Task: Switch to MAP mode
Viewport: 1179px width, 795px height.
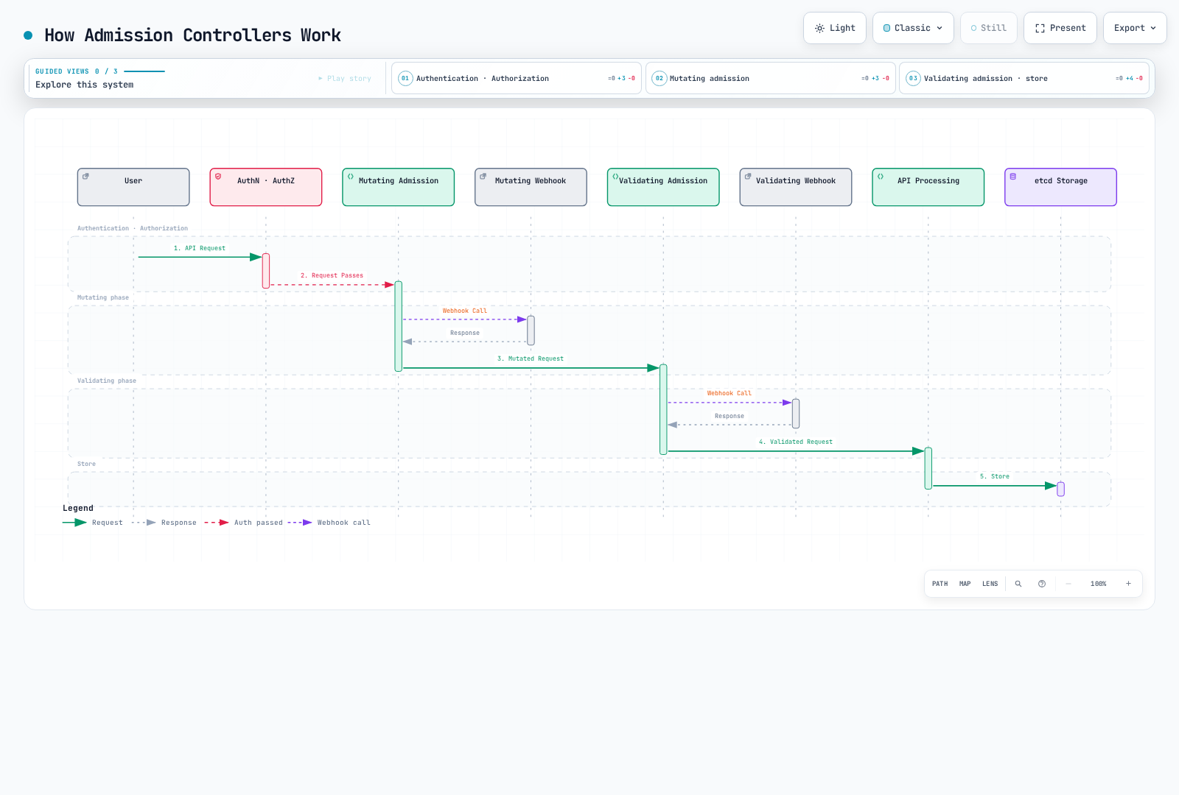Action: 965,584
